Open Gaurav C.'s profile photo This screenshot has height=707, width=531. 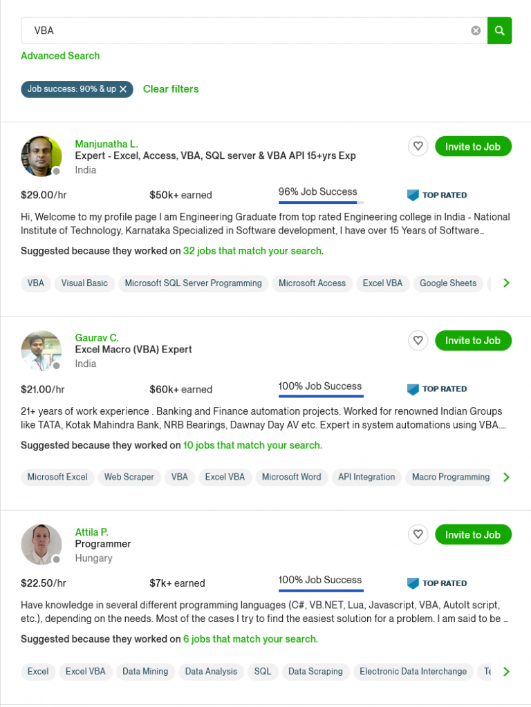tap(41, 350)
